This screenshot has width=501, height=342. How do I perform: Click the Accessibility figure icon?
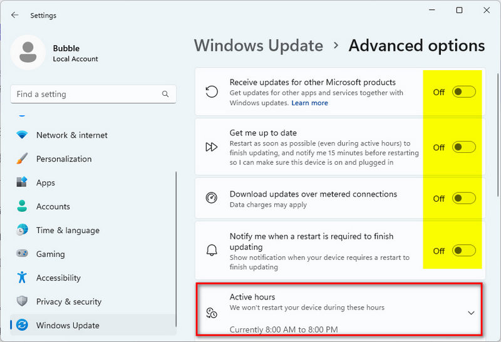point(22,277)
